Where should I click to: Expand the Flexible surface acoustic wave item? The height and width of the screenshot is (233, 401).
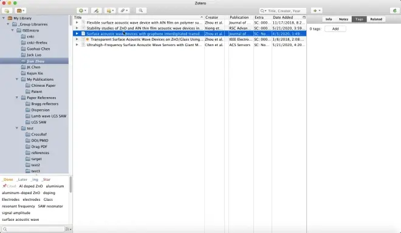pyautogui.click(x=77, y=22)
